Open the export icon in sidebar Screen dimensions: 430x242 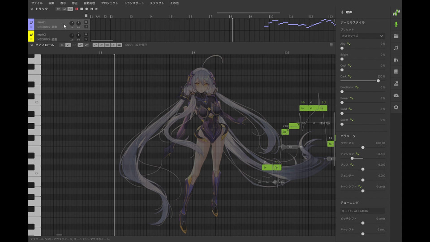[396, 83]
